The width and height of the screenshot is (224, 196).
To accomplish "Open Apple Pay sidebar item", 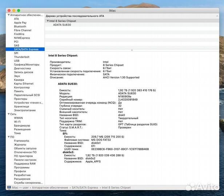I will point(20,23).
